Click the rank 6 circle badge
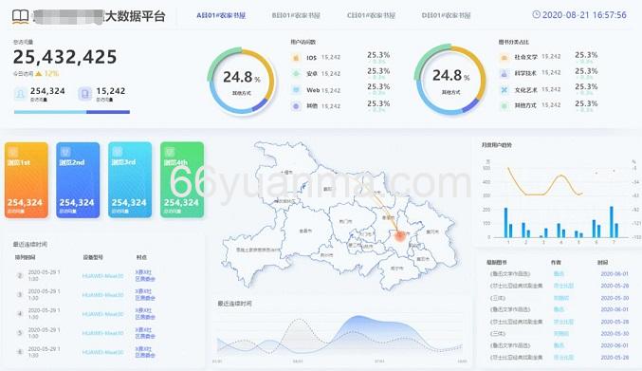The width and height of the screenshot is (642, 371). 19,352
